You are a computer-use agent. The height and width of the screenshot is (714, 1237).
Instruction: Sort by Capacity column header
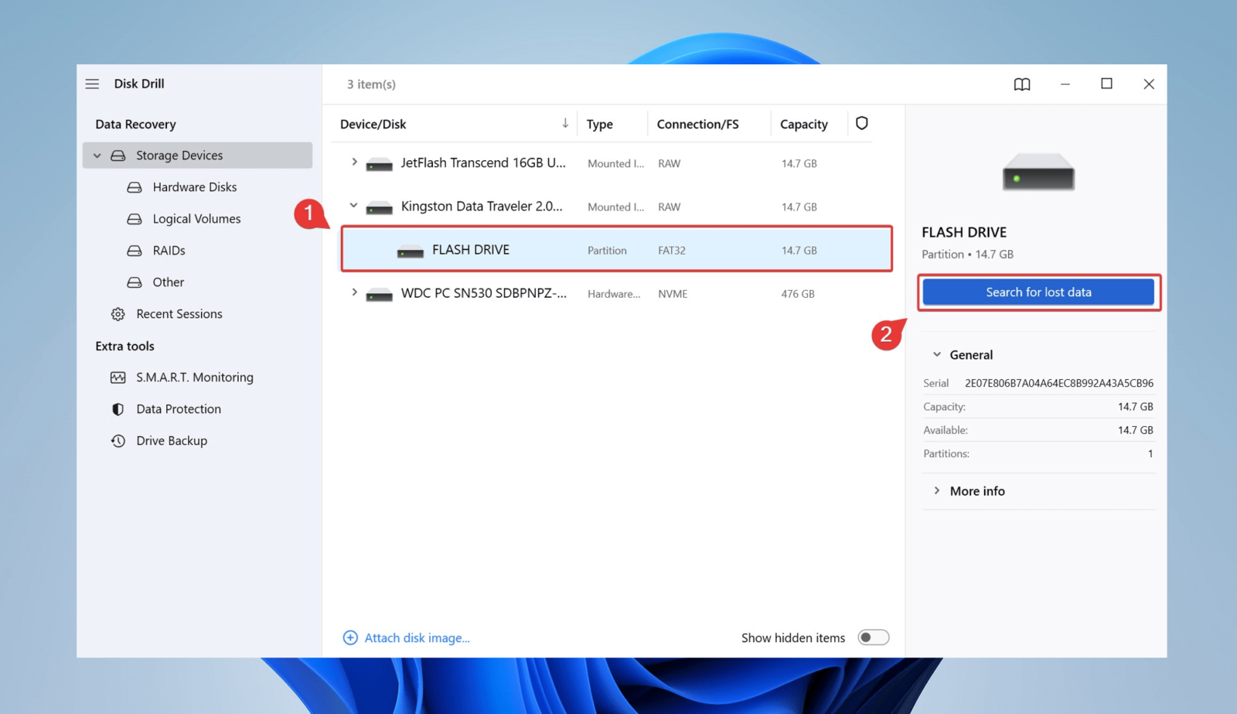(x=804, y=125)
